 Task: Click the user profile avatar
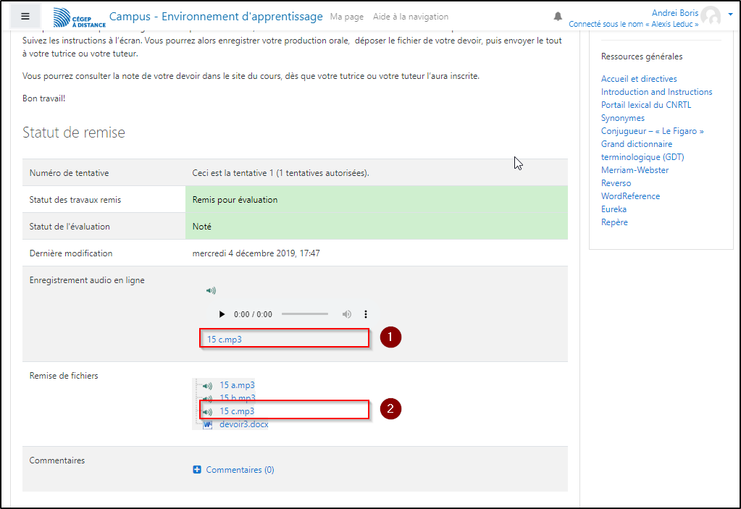tap(711, 17)
